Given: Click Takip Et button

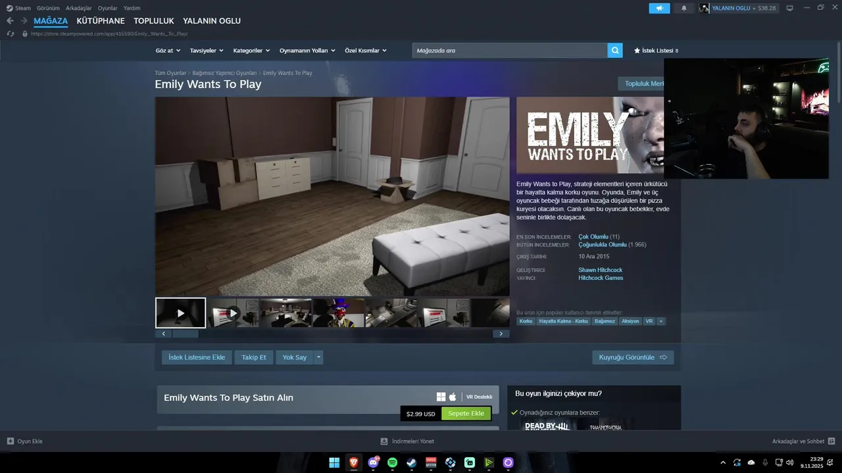Looking at the screenshot, I should tap(254, 357).
